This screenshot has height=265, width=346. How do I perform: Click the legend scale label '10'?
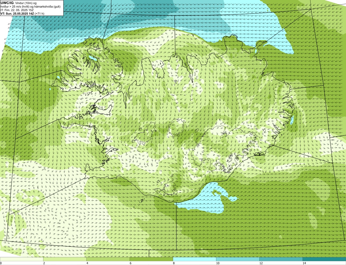pyautogui.click(x=218, y=263)
